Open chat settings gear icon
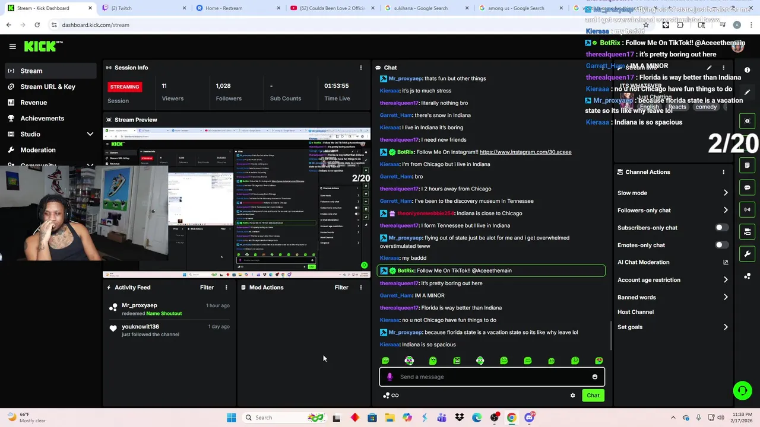Image resolution: width=760 pixels, height=427 pixels. [x=572, y=396]
